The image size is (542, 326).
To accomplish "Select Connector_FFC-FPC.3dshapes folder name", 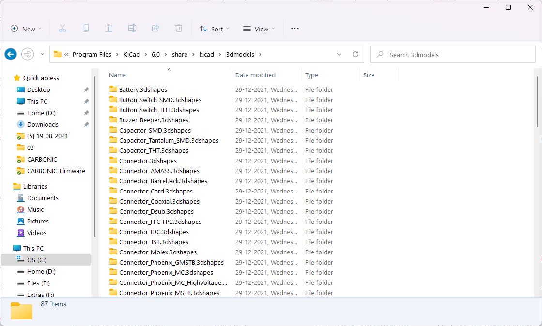I will [160, 222].
